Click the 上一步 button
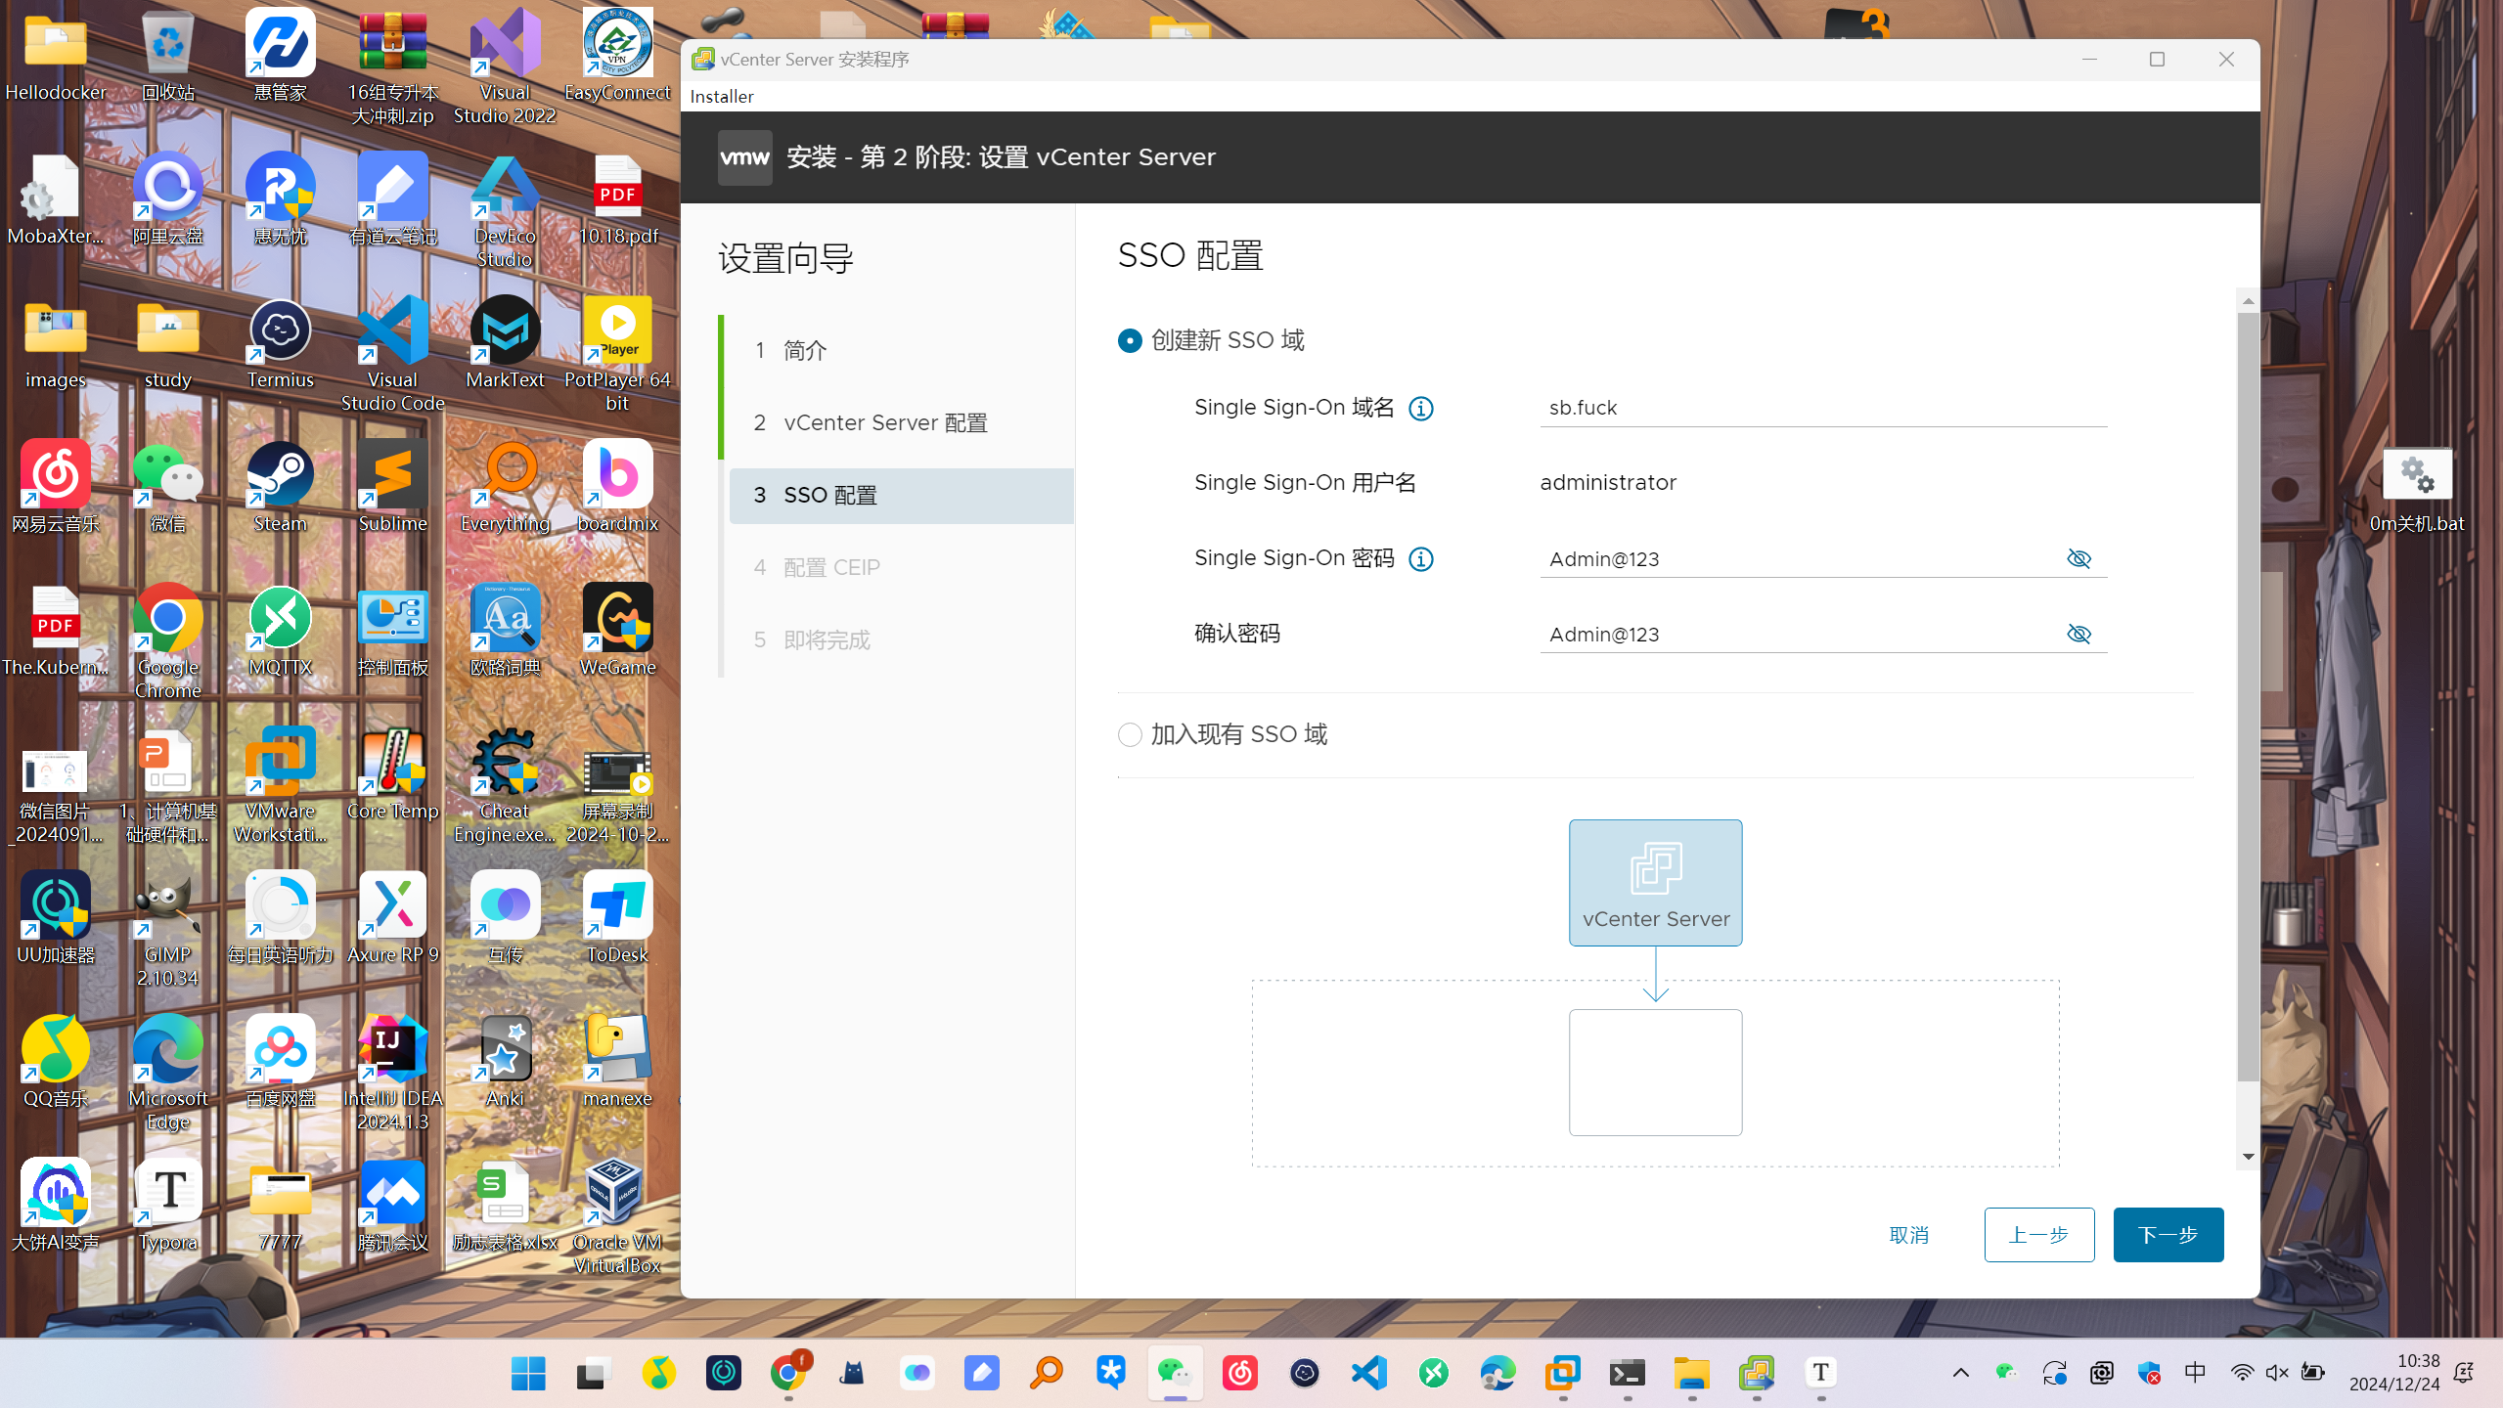This screenshot has width=2503, height=1408. (x=2038, y=1235)
